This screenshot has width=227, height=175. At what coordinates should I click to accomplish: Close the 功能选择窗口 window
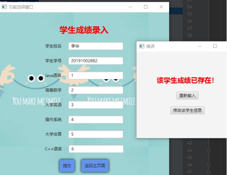(x=161, y=7)
